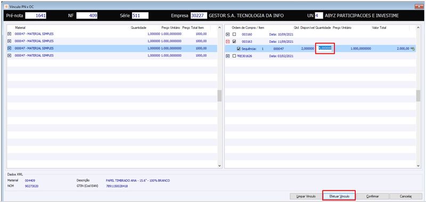426x202 pixels.
Task: Click the percent icon in the Sequência row
Action: (x=413, y=49)
